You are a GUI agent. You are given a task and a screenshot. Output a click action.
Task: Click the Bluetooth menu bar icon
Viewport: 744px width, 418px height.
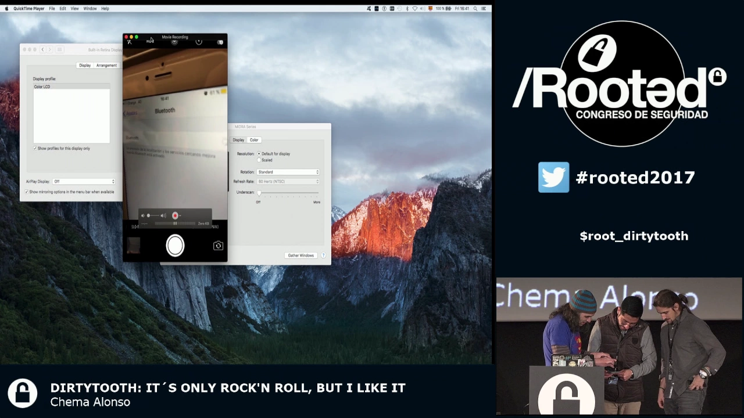tap(407, 9)
